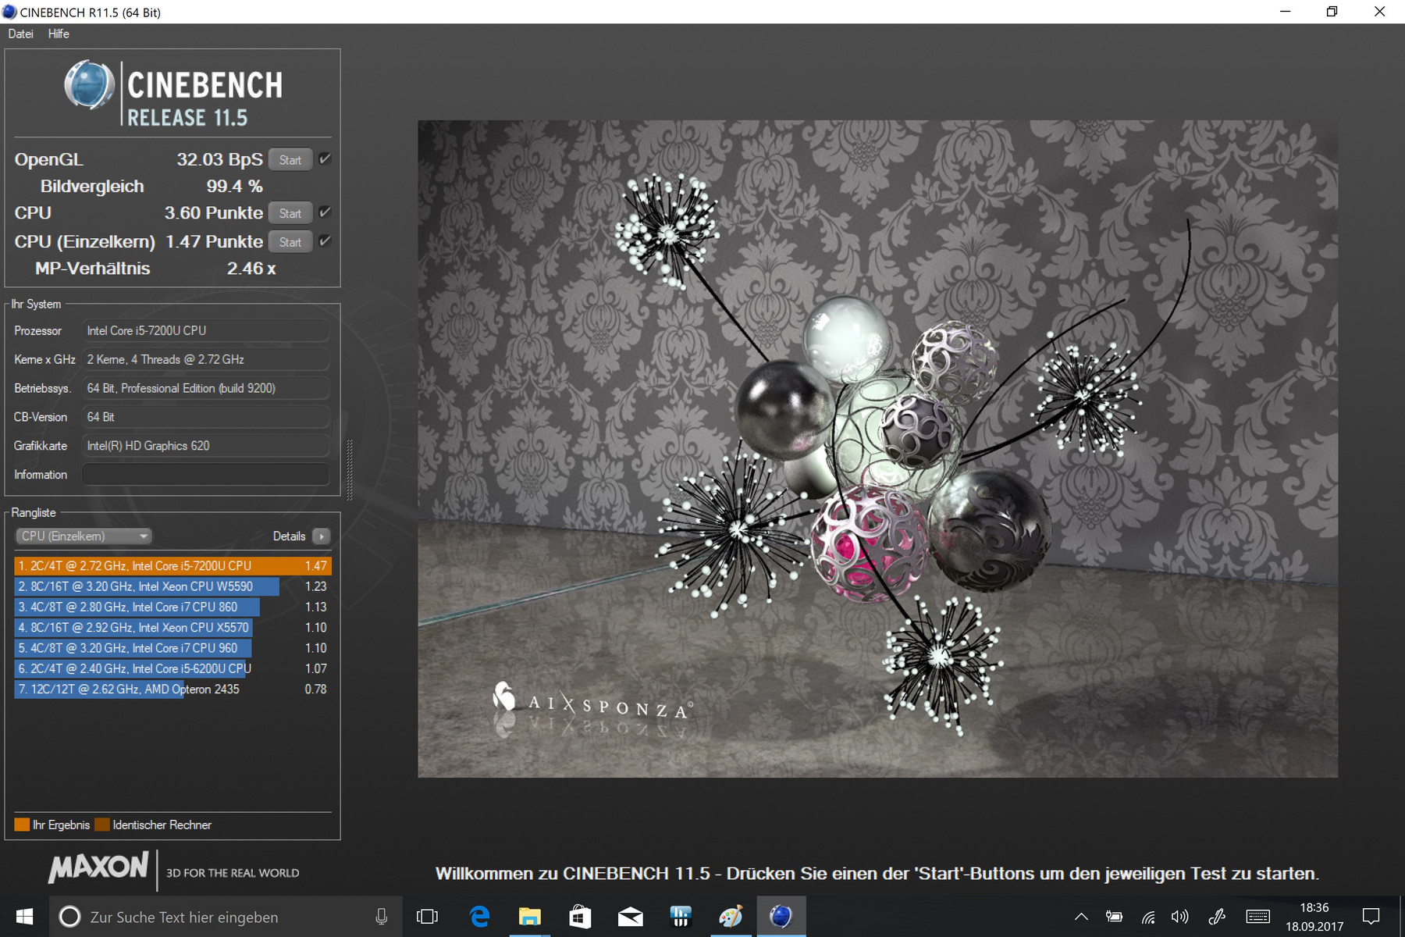The width and height of the screenshot is (1405, 937).
Task: Click the battery status tray icon
Action: tap(1114, 917)
